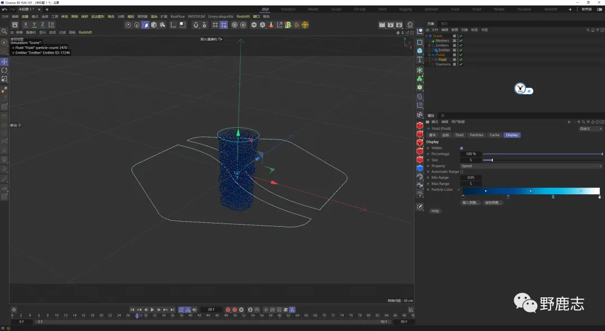Screen dimensions: 605x331
Task: Click the red record keyframe button
Action: pos(228,310)
